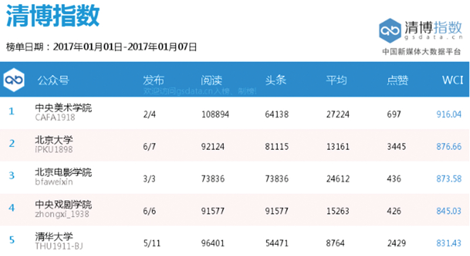Click average value 13161
This screenshot has height=256, width=470.
[x=338, y=147]
